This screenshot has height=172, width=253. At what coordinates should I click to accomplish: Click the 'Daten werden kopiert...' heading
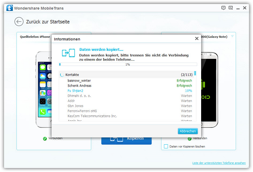pos(101,50)
